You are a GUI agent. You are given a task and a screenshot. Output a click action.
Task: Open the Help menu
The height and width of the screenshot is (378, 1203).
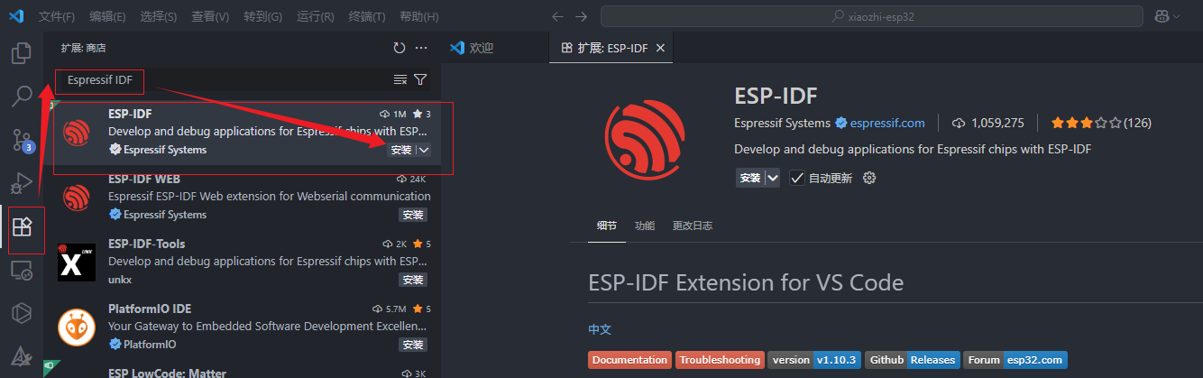419,17
